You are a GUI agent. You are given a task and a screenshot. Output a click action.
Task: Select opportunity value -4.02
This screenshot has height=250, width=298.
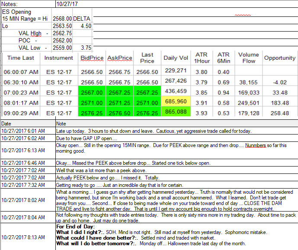[280, 82]
